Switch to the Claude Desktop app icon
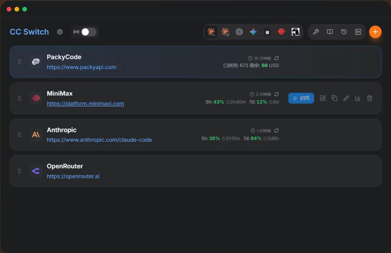This screenshot has width=391, height=253. click(225, 32)
